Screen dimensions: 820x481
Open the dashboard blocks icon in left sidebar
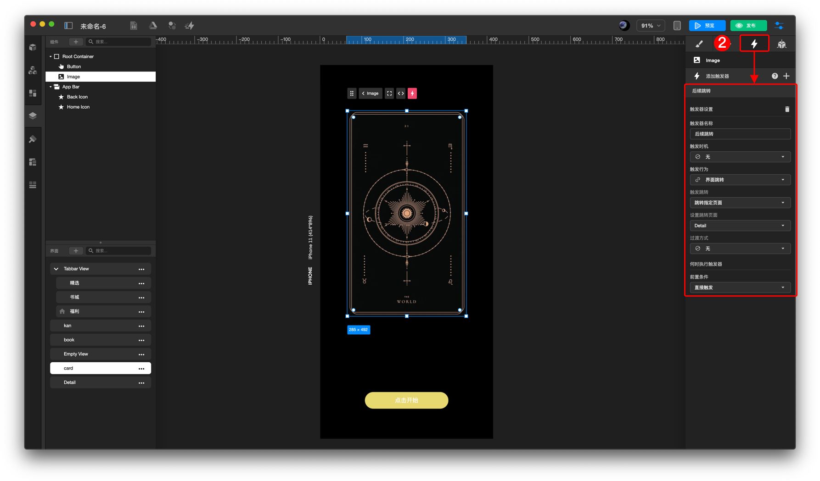pos(33,93)
